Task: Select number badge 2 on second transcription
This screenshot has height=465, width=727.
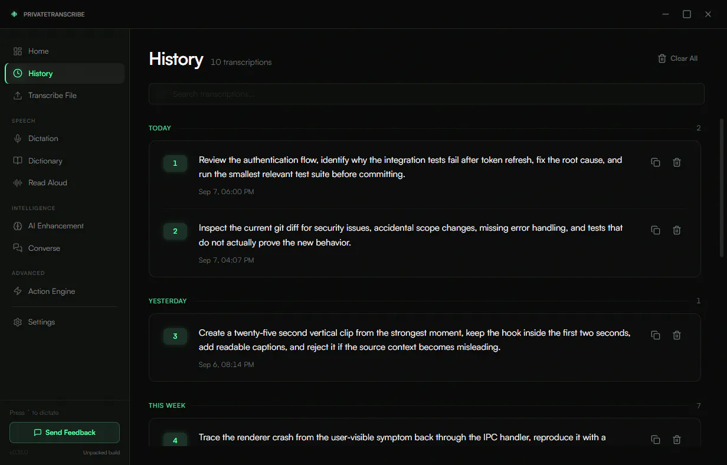Action: point(175,231)
